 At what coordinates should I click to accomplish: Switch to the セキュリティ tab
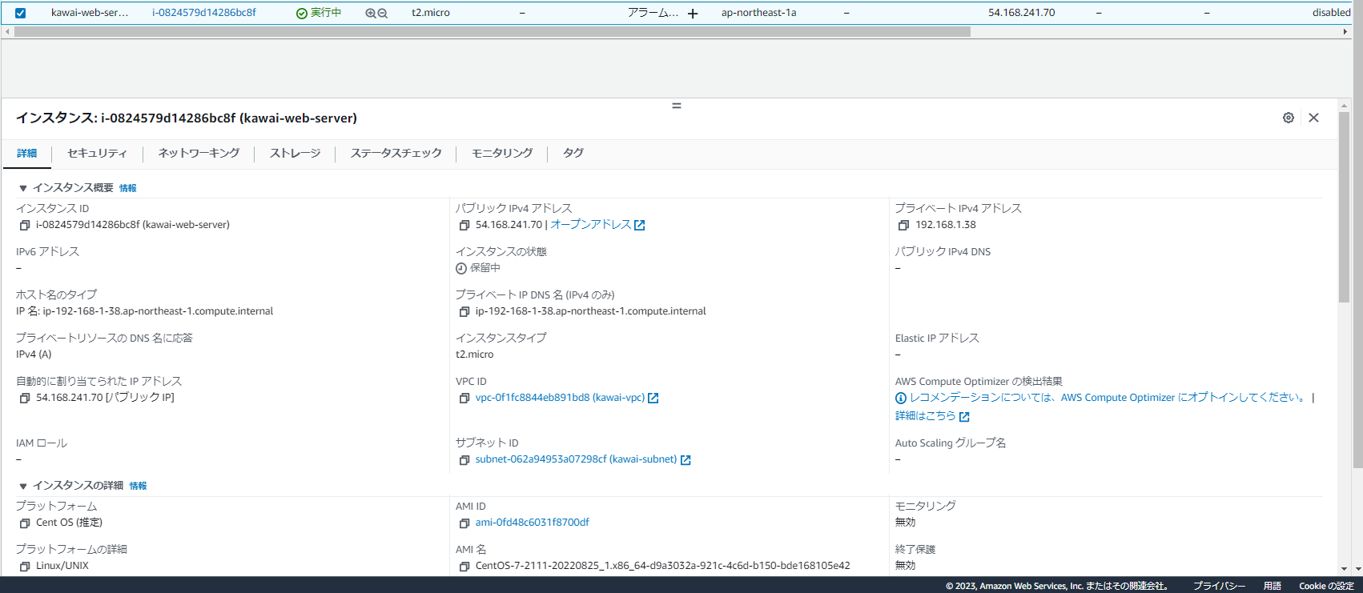pos(97,154)
